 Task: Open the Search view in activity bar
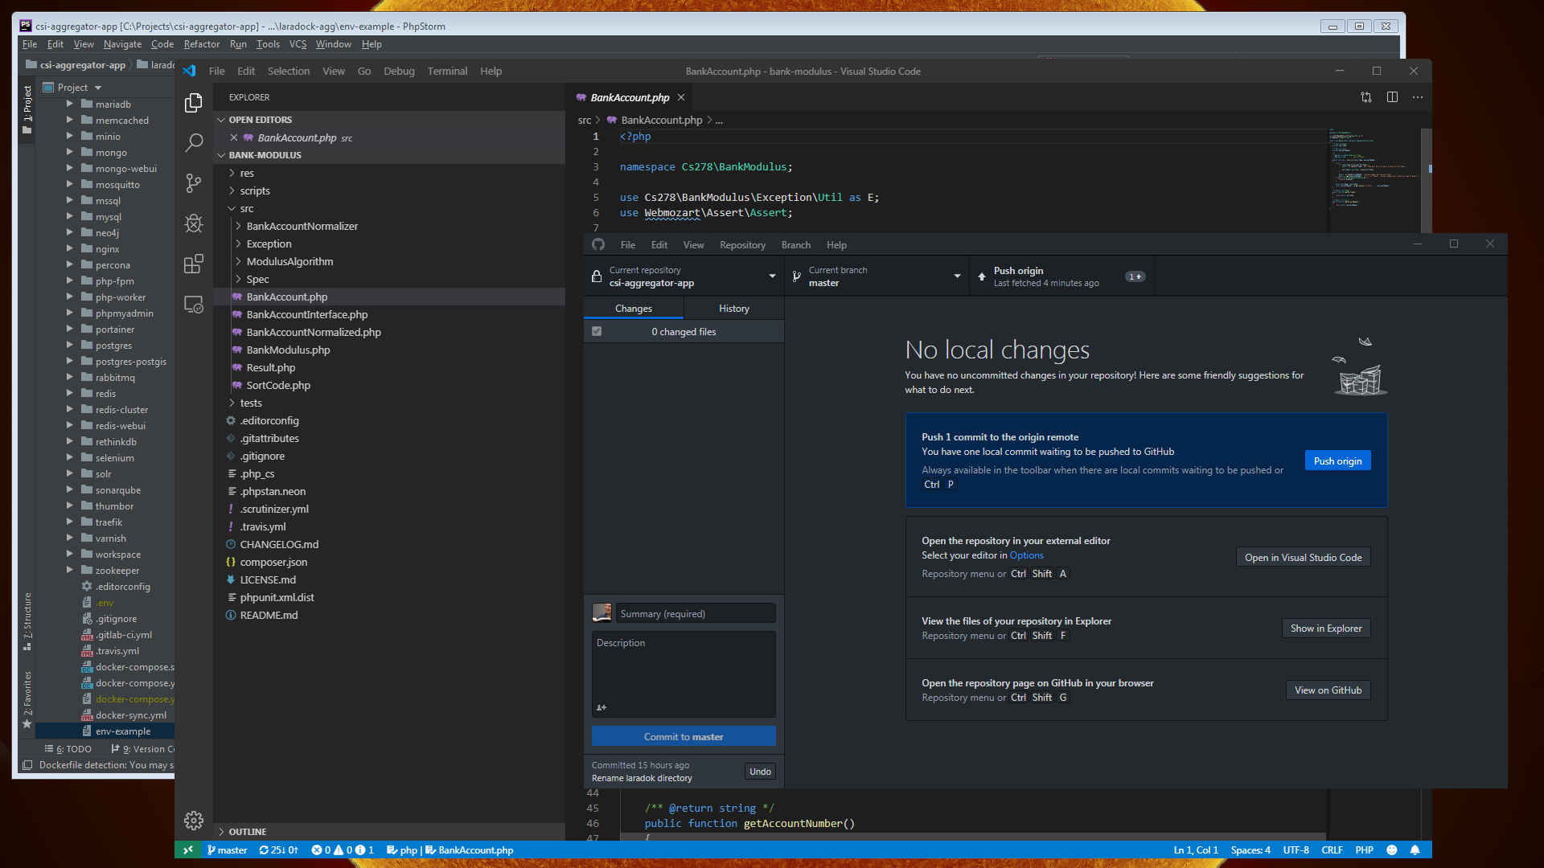(194, 143)
